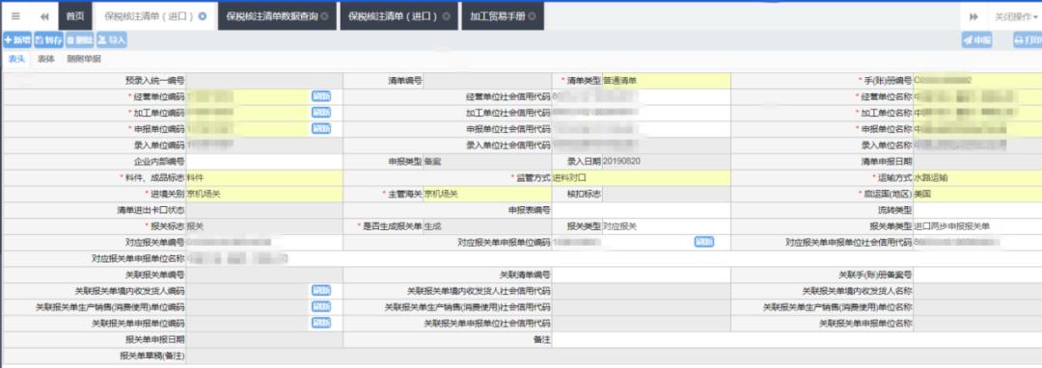
Task: Close the 保税核注清单数据查询 tab
Action: [x=323, y=16]
